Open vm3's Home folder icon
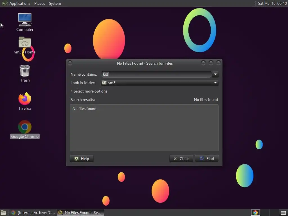 tap(25, 45)
